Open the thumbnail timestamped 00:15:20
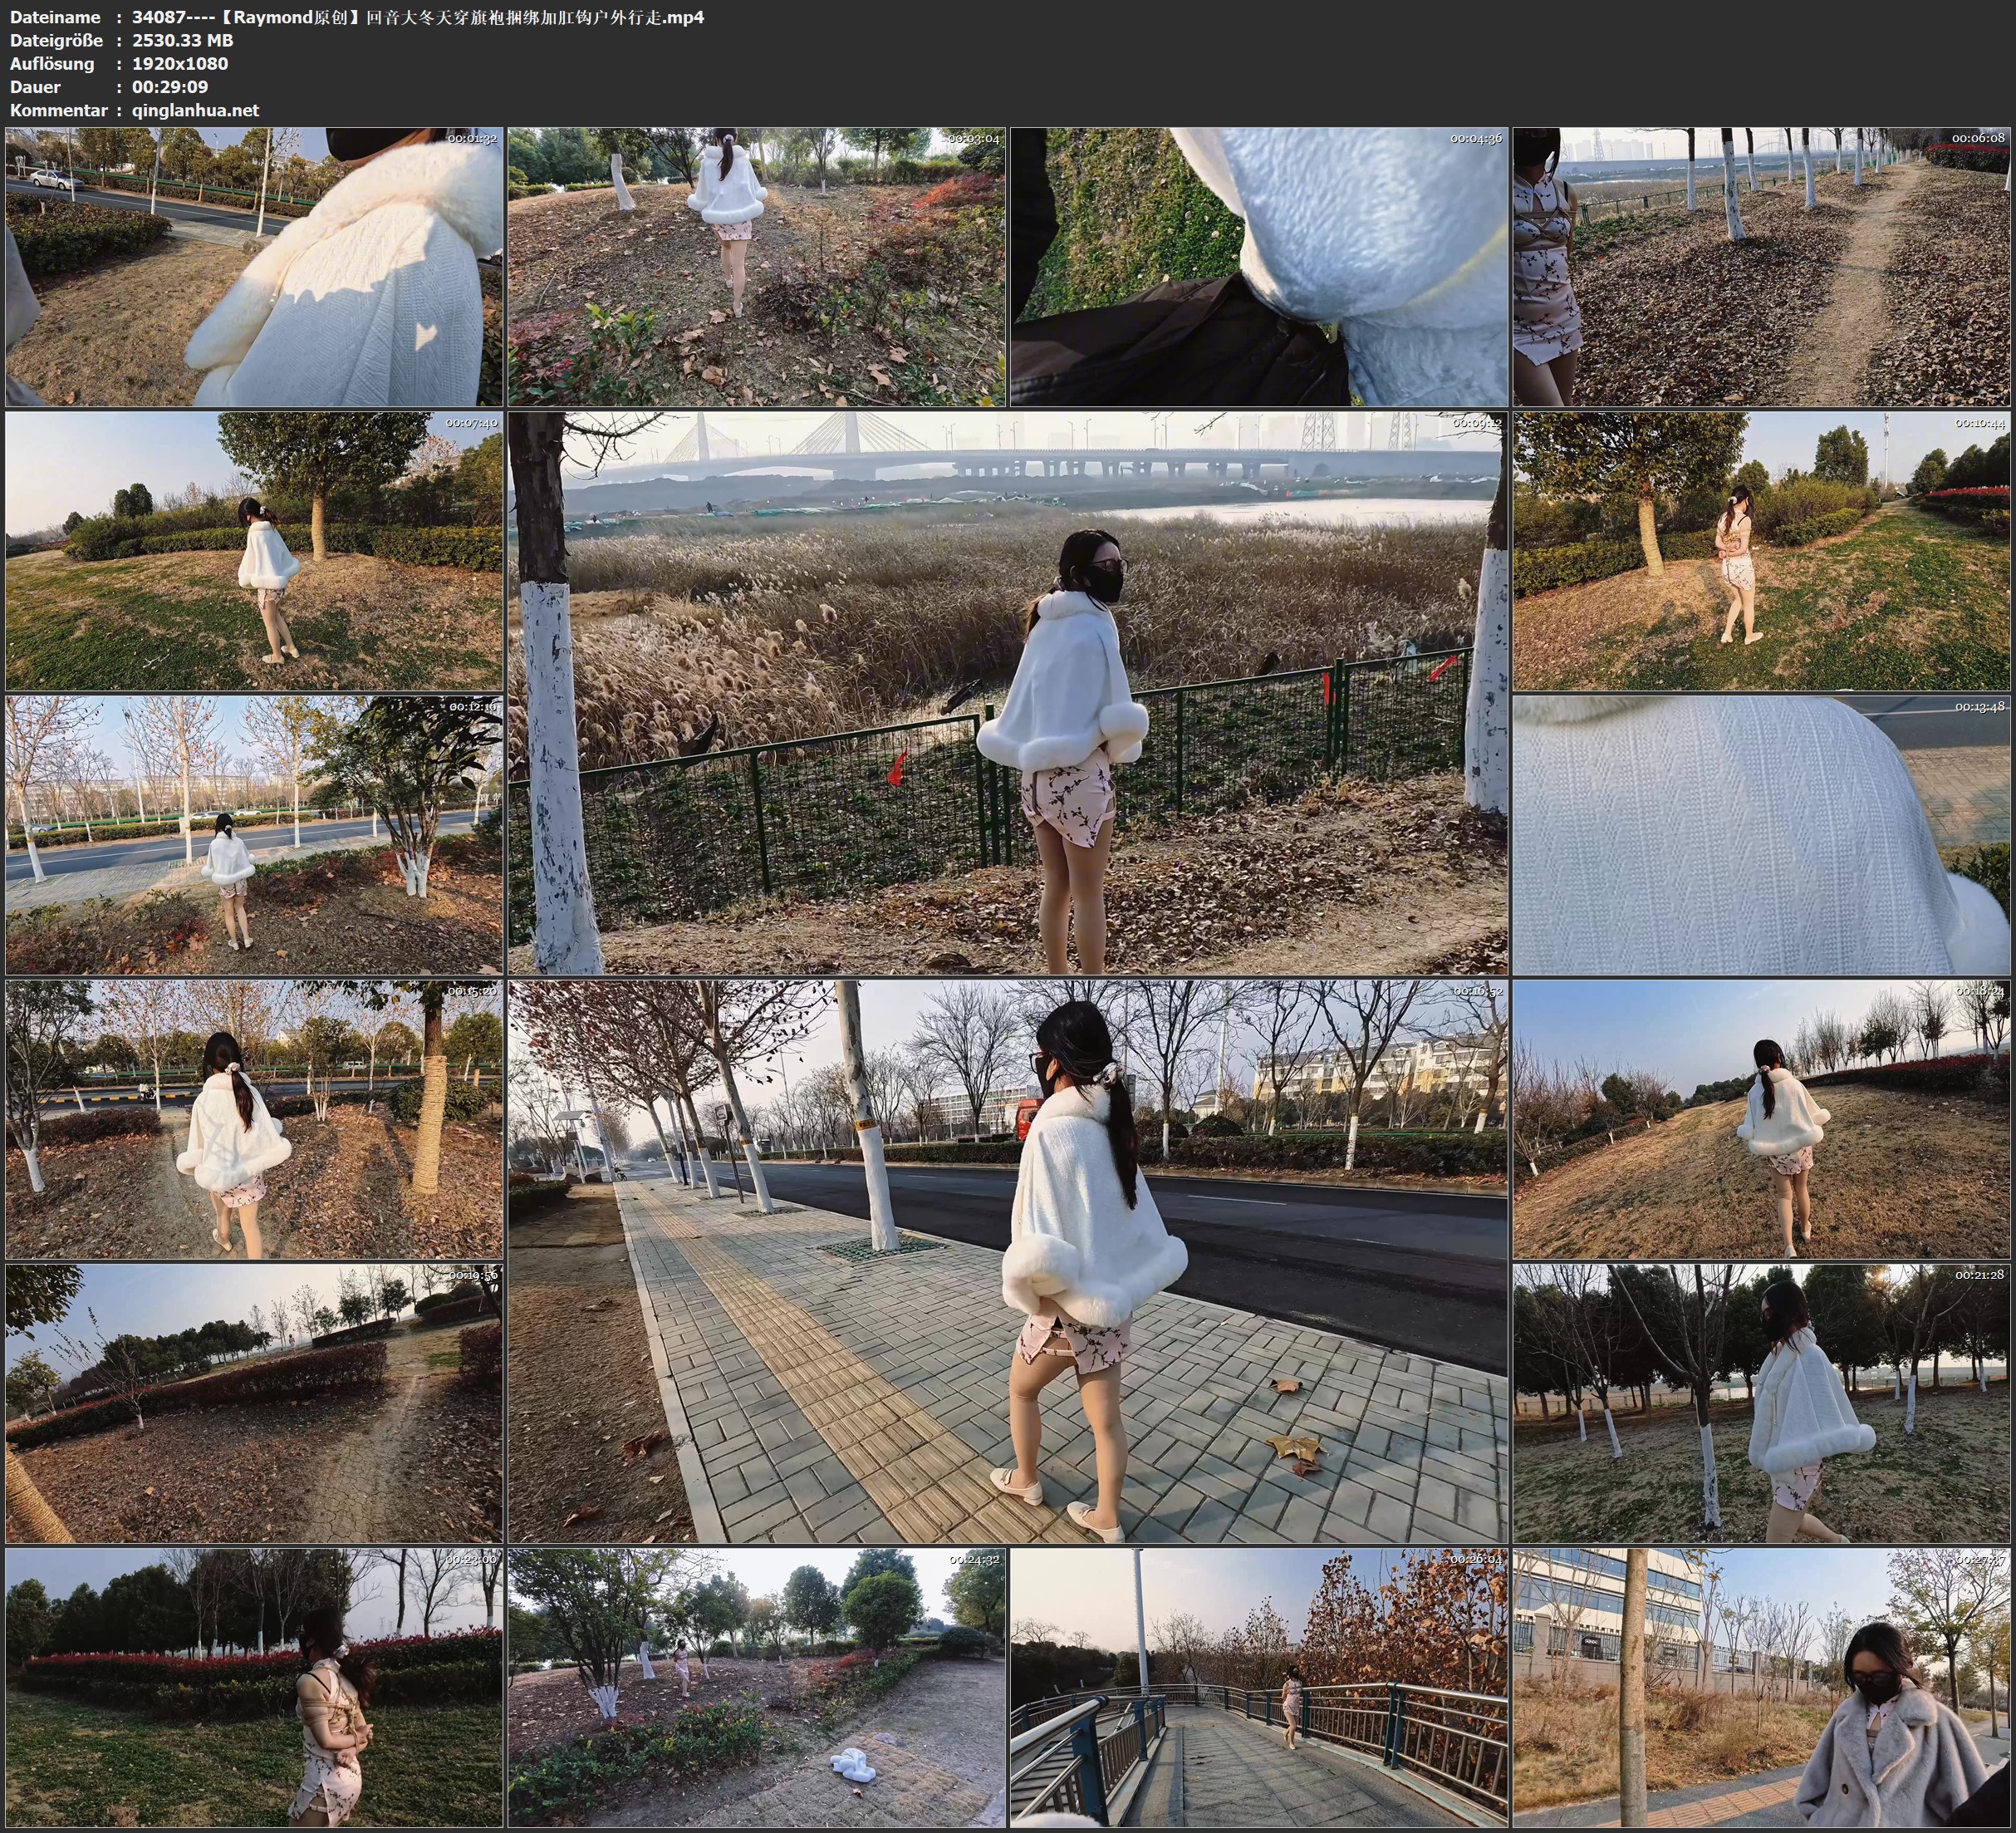Viewport: 2016px width, 1833px height. click(254, 1119)
